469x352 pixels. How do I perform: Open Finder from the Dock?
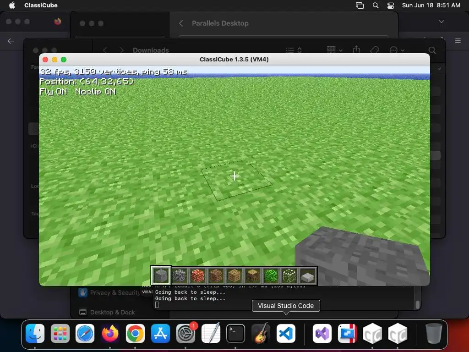(35, 334)
